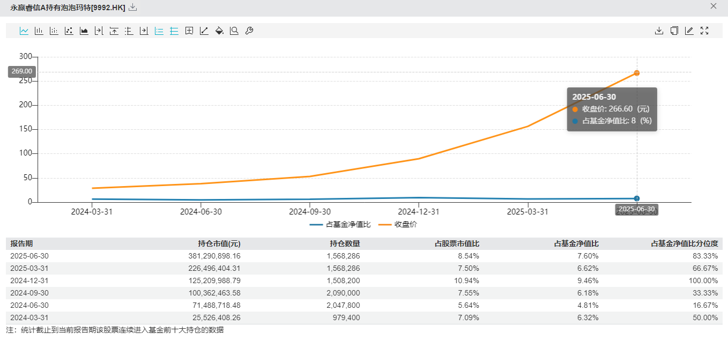Open the magnifier zoom tool
This screenshot has width=728, height=340.
(x=234, y=31)
